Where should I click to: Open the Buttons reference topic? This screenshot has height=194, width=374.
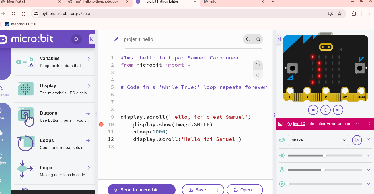tap(54, 116)
